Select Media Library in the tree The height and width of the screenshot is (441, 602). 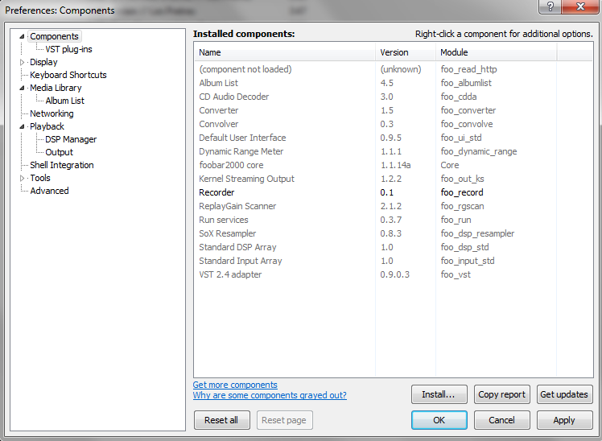click(56, 88)
